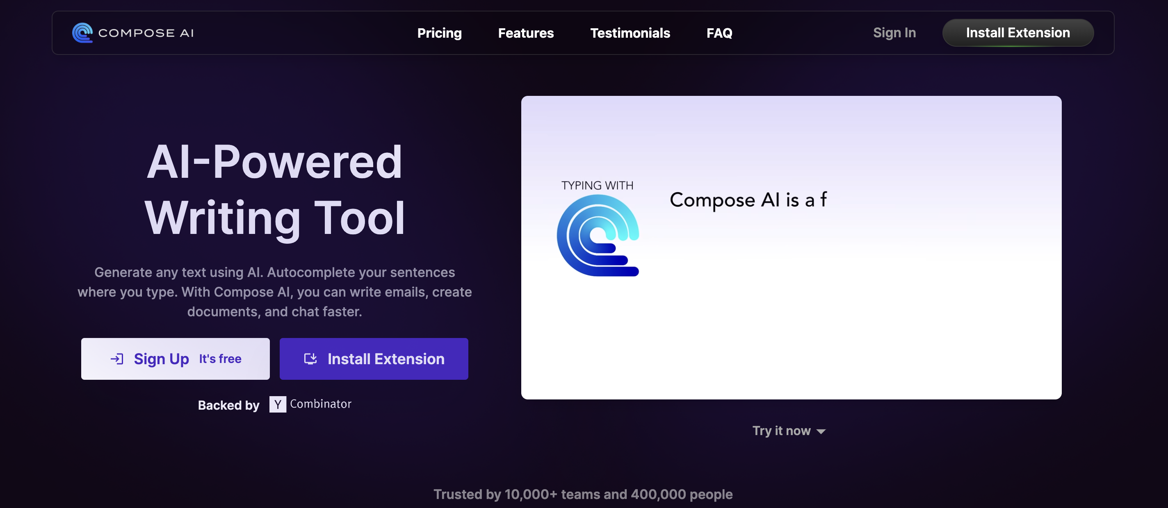The width and height of the screenshot is (1168, 508).
Task: Click the Combinator label next to the Y badge
Action: click(320, 404)
